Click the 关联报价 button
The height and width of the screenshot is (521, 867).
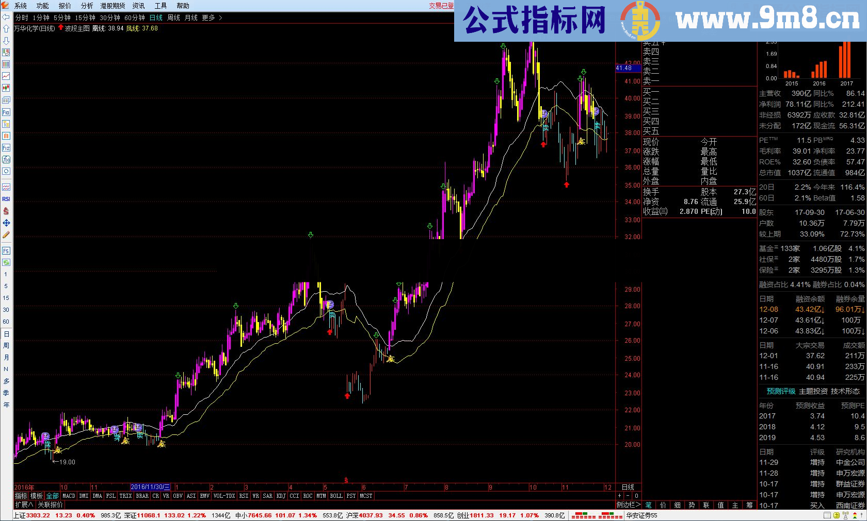pos(49,505)
